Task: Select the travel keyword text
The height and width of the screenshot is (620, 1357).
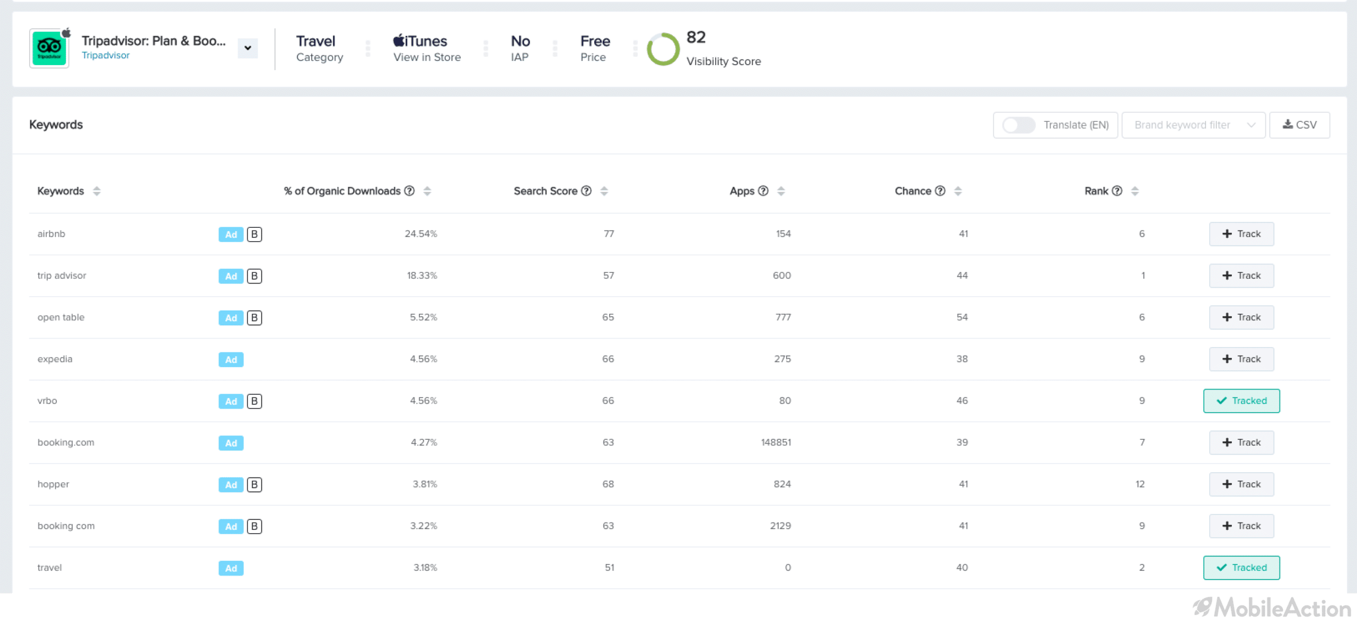Action: pyautogui.click(x=49, y=568)
